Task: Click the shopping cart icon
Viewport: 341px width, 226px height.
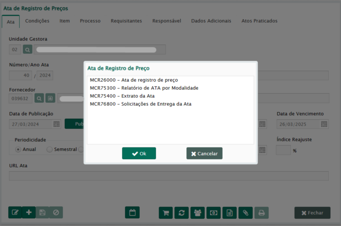Action: [x=166, y=213]
